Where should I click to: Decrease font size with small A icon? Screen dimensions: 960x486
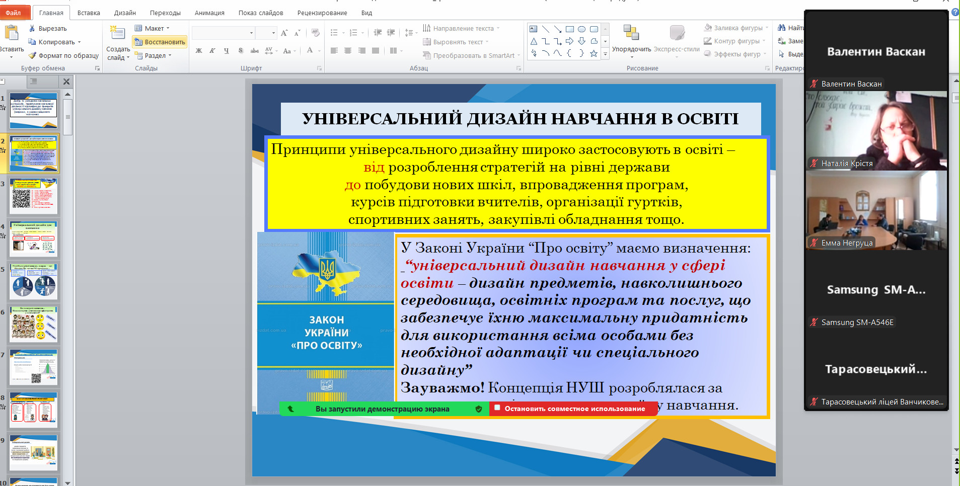pyautogui.click(x=298, y=33)
